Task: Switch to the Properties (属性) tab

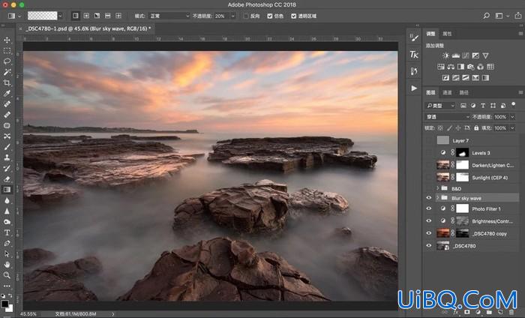Action: pos(447,34)
